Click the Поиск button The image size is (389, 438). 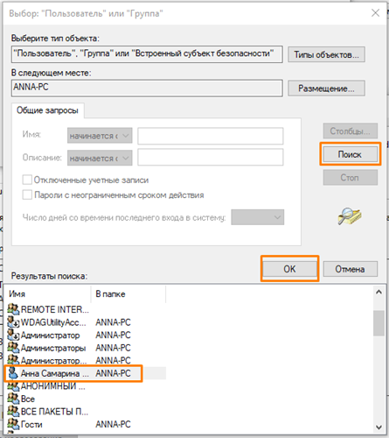point(350,154)
